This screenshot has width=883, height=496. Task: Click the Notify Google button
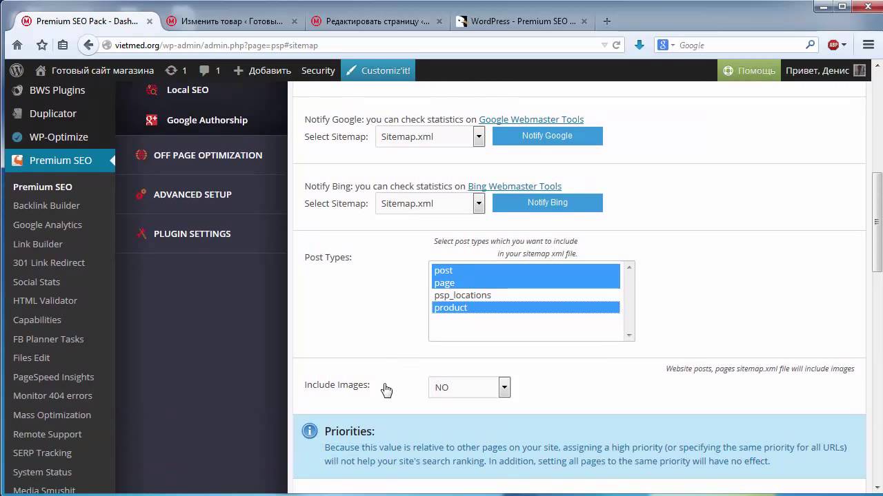click(548, 136)
